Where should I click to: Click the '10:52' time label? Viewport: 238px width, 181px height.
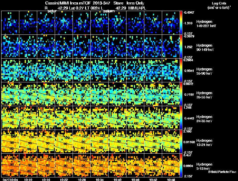pos(153,180)
